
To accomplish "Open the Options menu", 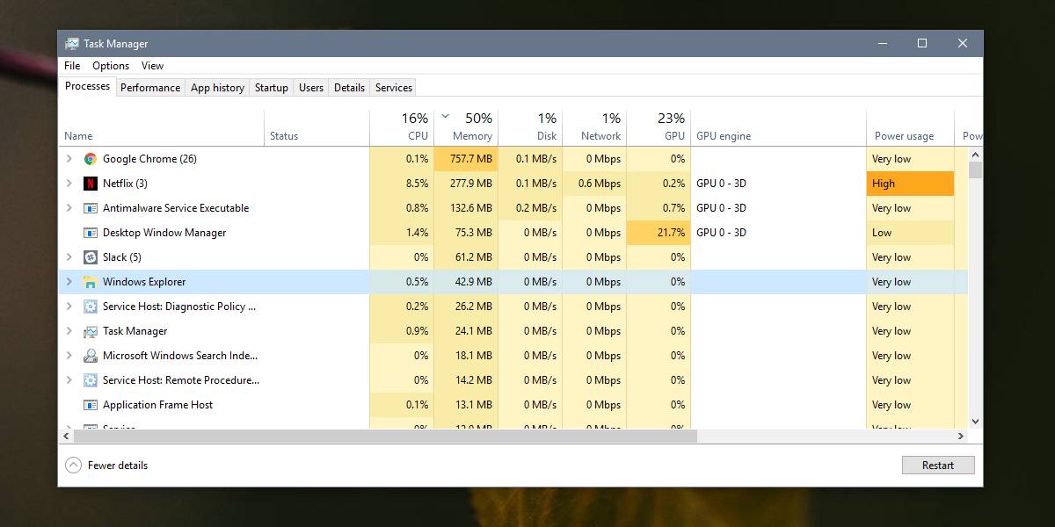I will [110, 65].
